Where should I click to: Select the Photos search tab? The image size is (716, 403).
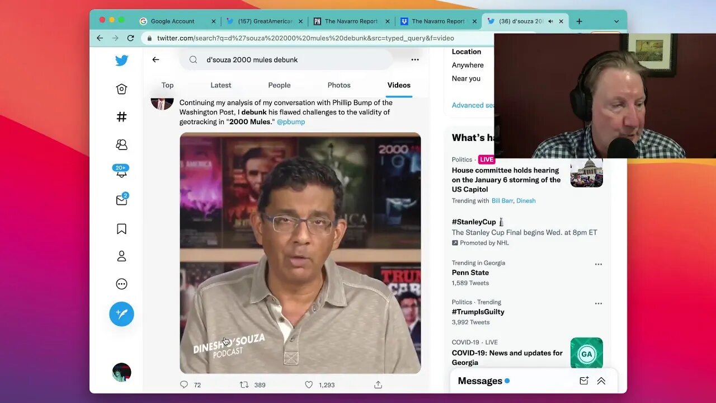point(339,85)
